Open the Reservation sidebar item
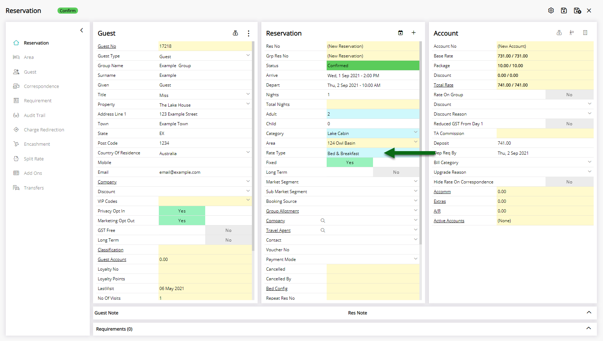Viewport: 603px width, 341px height. 36,43
